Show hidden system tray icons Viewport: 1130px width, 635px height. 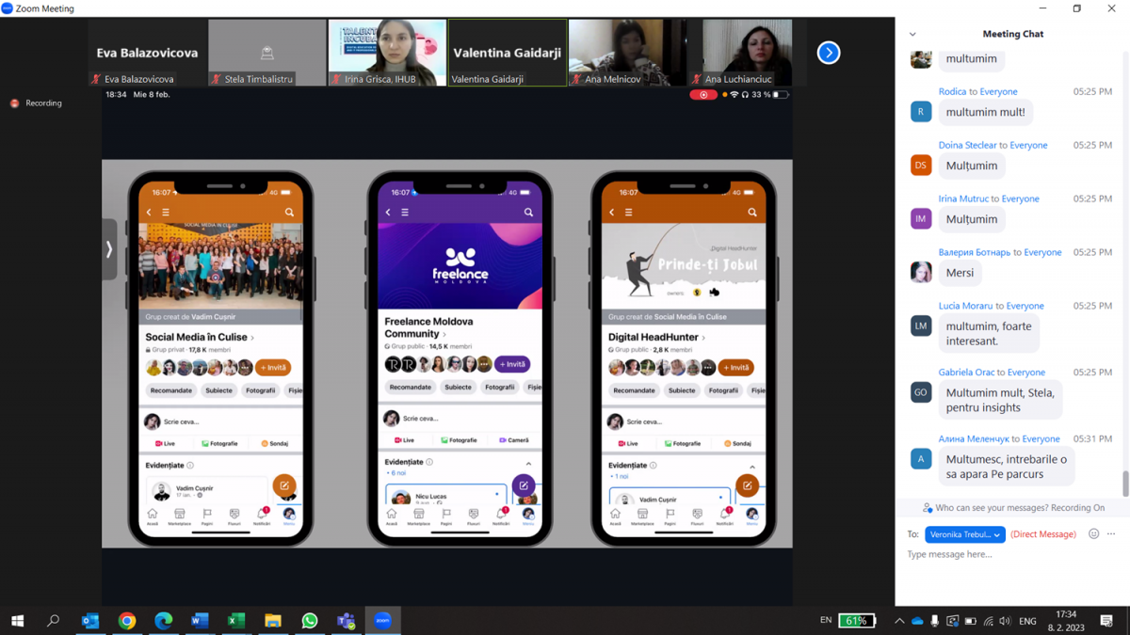point(899,621)
